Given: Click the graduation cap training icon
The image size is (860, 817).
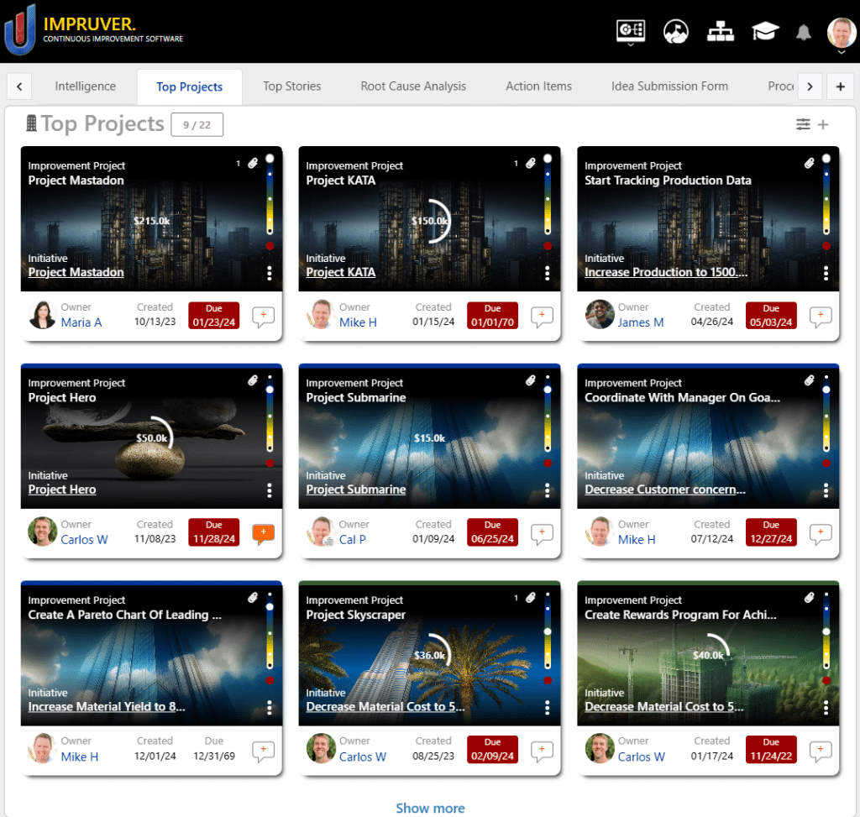Looking at the screenshot, I should [x=764, y=31].
